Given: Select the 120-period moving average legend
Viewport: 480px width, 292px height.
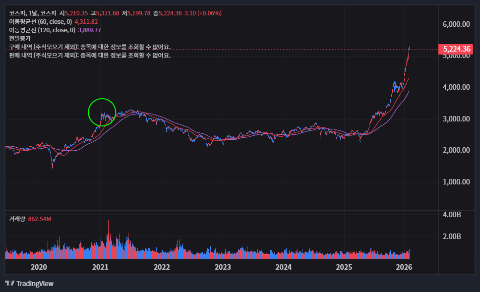Looking at the screenshot, I should 42,30.
